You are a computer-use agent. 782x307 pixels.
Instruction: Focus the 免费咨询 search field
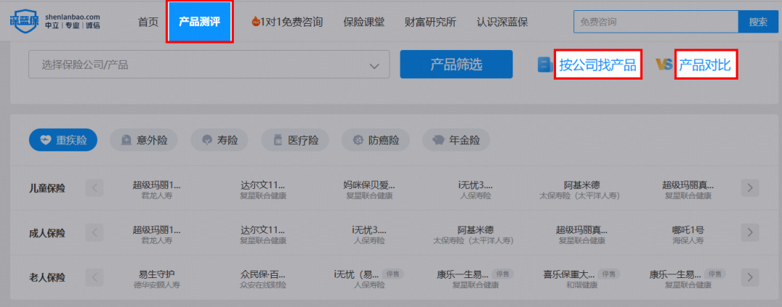point(656,22)
